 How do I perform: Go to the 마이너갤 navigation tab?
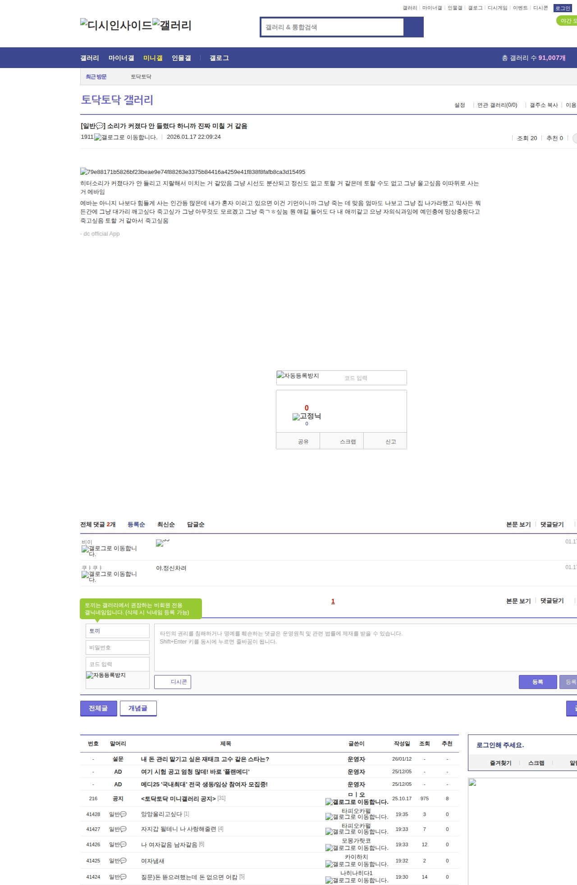pyautogui.click(x=121, y=58)
